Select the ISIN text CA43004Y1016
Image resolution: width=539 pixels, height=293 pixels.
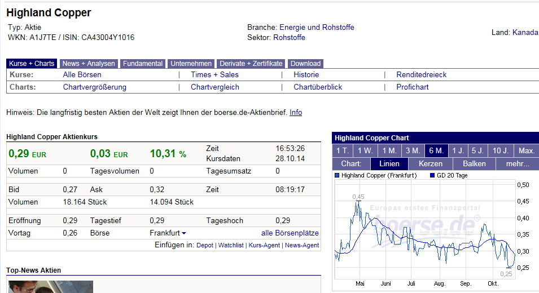pyautogui.click(x=108, y=37)
